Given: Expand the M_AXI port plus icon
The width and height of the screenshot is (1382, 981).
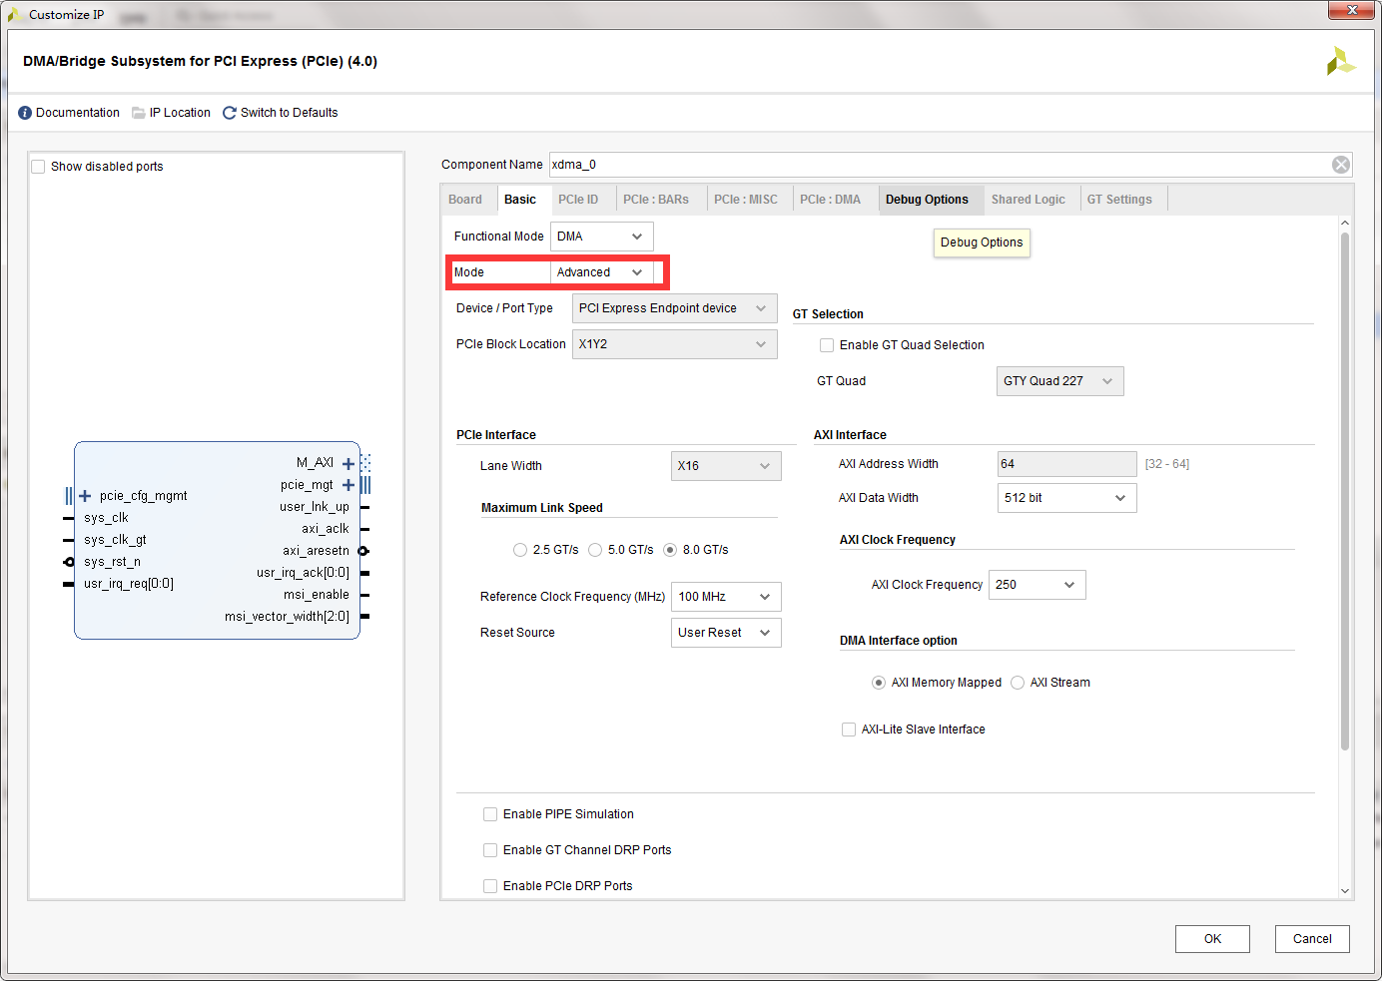Looking at the screenshot, I should pyautogui.click(x=348, y=463).
